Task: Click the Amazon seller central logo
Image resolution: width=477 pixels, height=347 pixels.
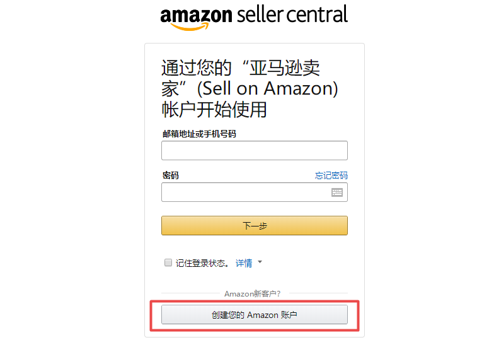Action: 254,16
